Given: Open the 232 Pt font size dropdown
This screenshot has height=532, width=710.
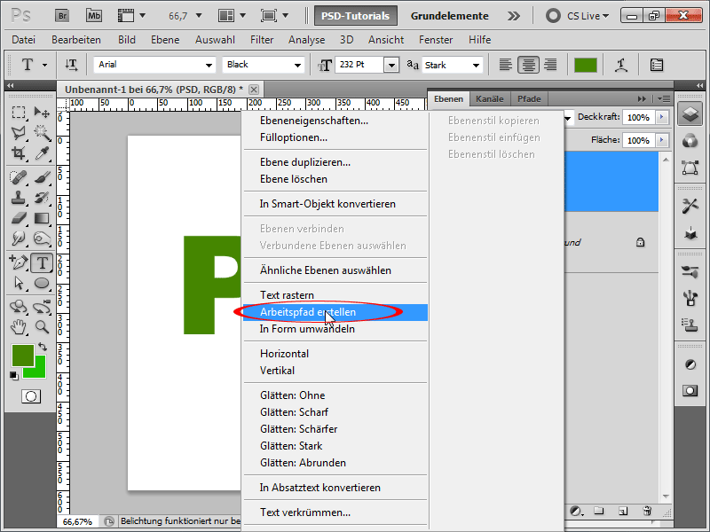Looking at the screenshot, I should (391, 65).
